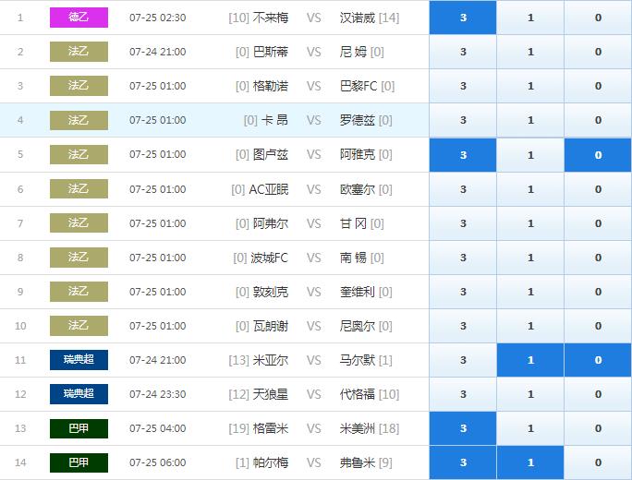632x480 pixels.
Task: Click VS between 瓦朗谢 and 尼奥尔
Action: point(313,326)
